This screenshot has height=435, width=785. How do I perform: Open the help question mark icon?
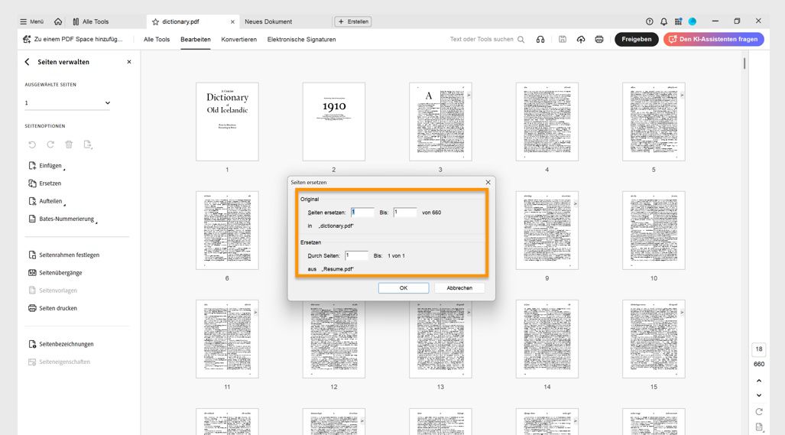pos(650,21)
